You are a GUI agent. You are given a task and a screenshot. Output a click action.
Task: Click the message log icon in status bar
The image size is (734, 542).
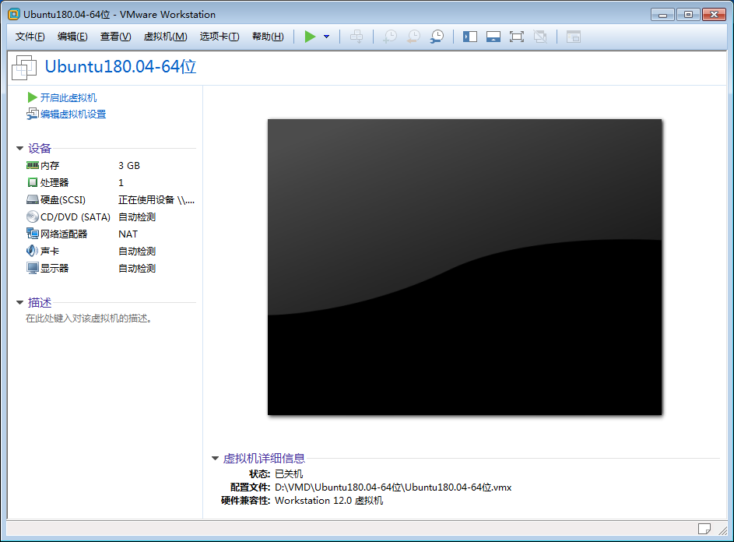tap(704, 529)
